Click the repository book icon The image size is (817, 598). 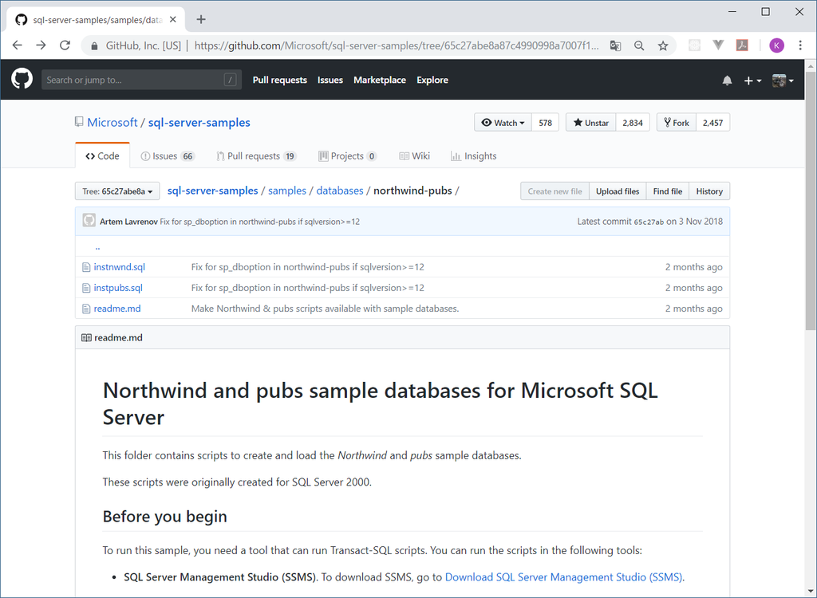(79, 122)
